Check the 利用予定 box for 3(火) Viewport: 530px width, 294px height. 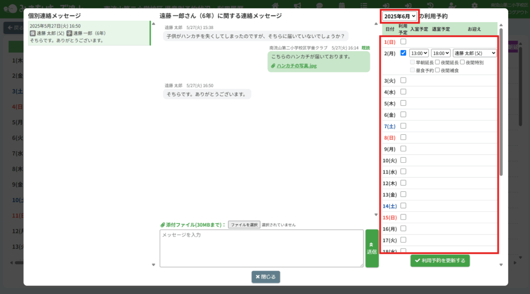pyautogui.click(x=403, y=81)
